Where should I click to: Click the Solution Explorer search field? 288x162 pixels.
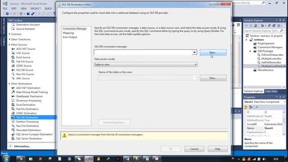tap(261, 31)
